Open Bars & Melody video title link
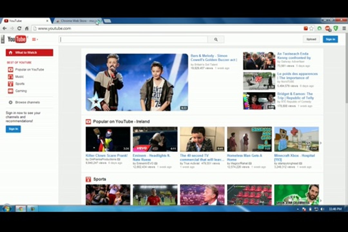 pyautogui.click(x=214, y=58)
